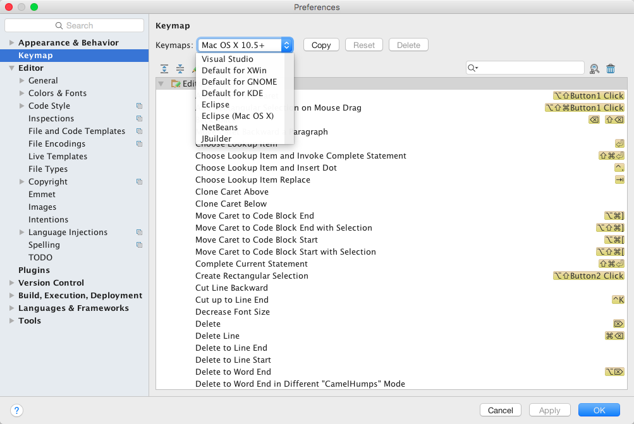Expand the Appearance & Behavior section

pos(12,43)
